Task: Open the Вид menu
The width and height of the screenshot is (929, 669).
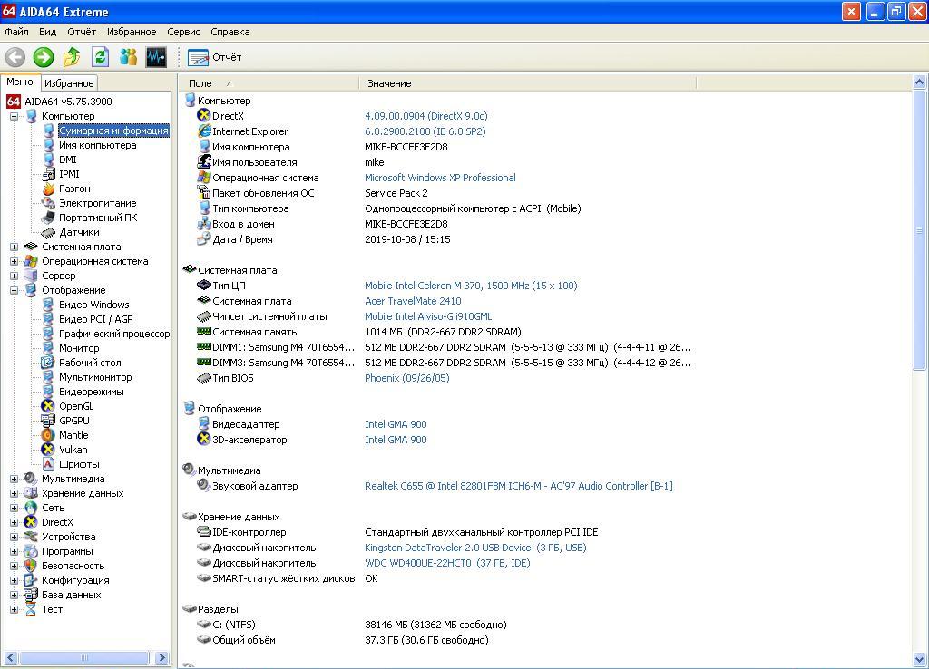Action: [x=47, y=32]
